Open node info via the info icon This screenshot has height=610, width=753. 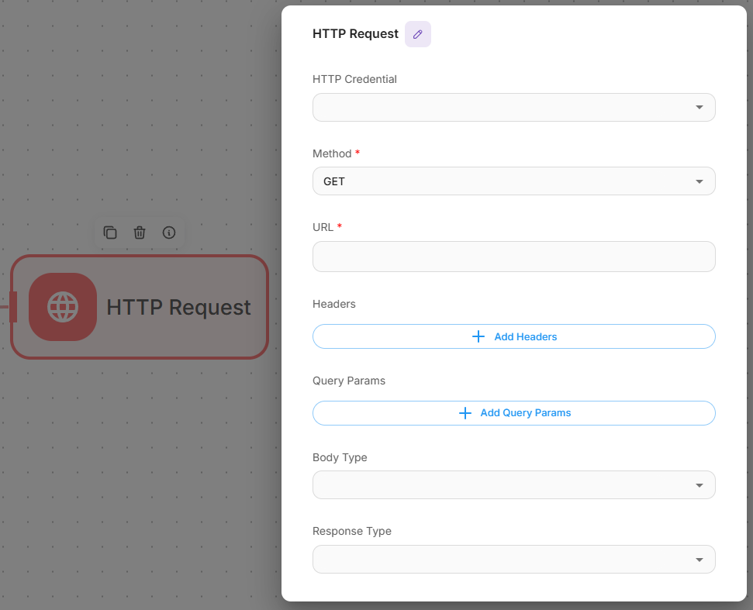[169, 233]
